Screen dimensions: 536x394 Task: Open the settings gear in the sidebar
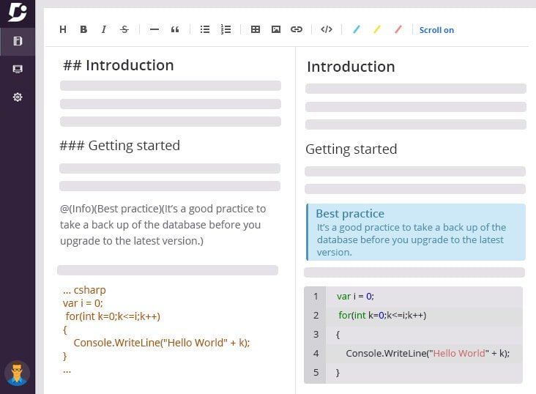click(18, 97)
